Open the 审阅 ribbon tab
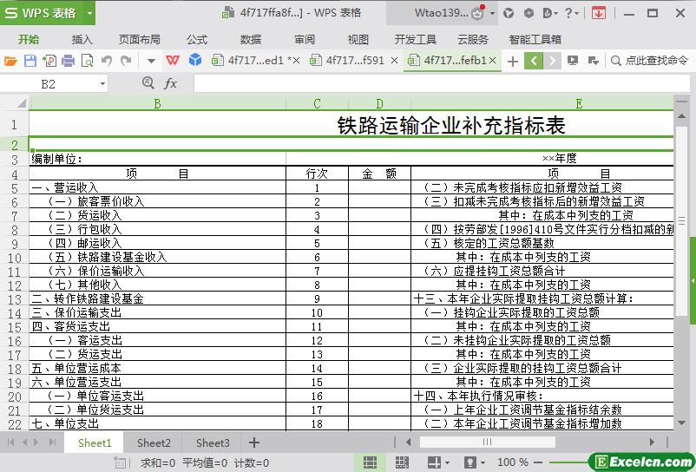Viewport: 696px width, 472px height. 305,40
